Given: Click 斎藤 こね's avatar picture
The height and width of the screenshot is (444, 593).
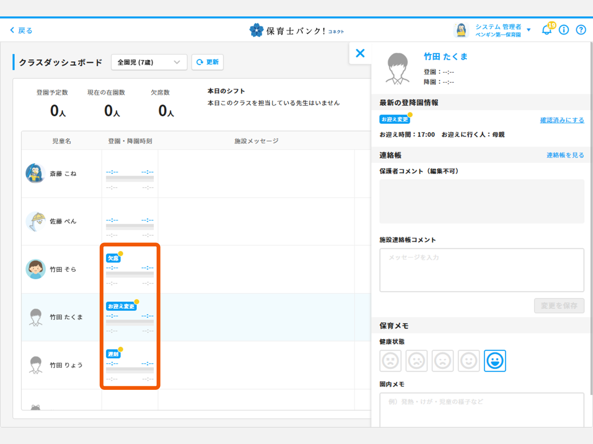Looking at the screenshot, I should tap(36, 173).
